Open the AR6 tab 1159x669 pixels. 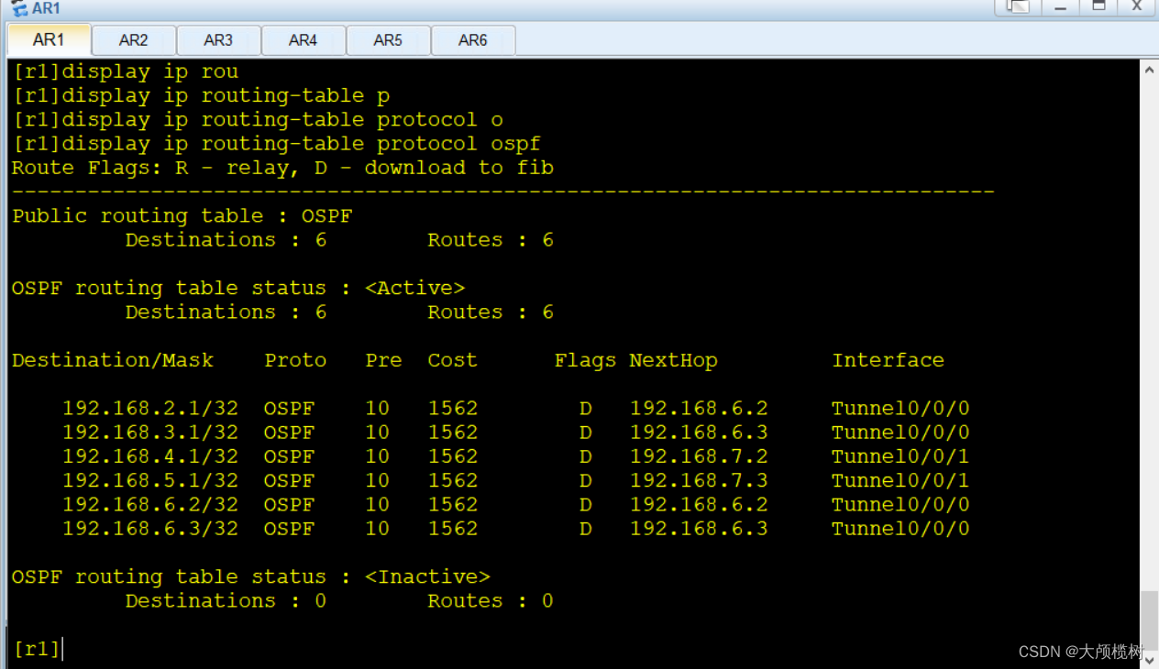(x=473, y=40)
